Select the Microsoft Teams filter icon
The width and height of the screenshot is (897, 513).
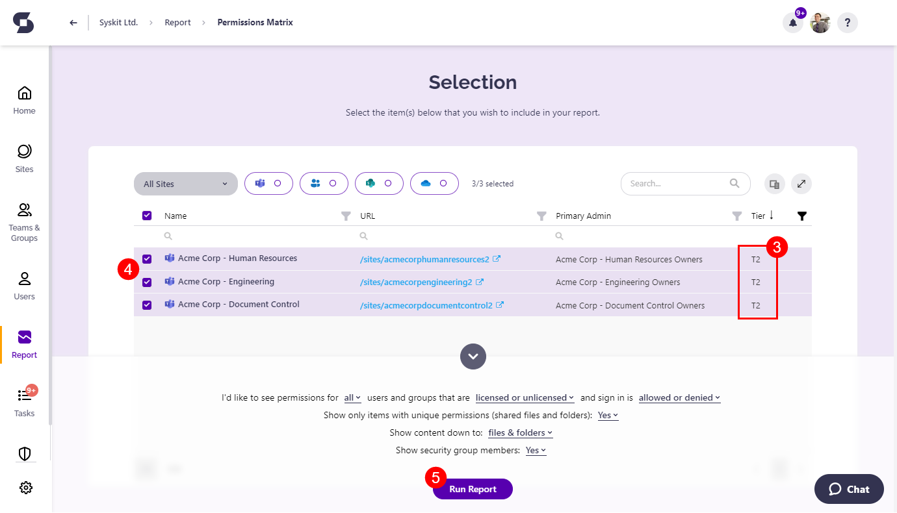[x=268, y=183]
